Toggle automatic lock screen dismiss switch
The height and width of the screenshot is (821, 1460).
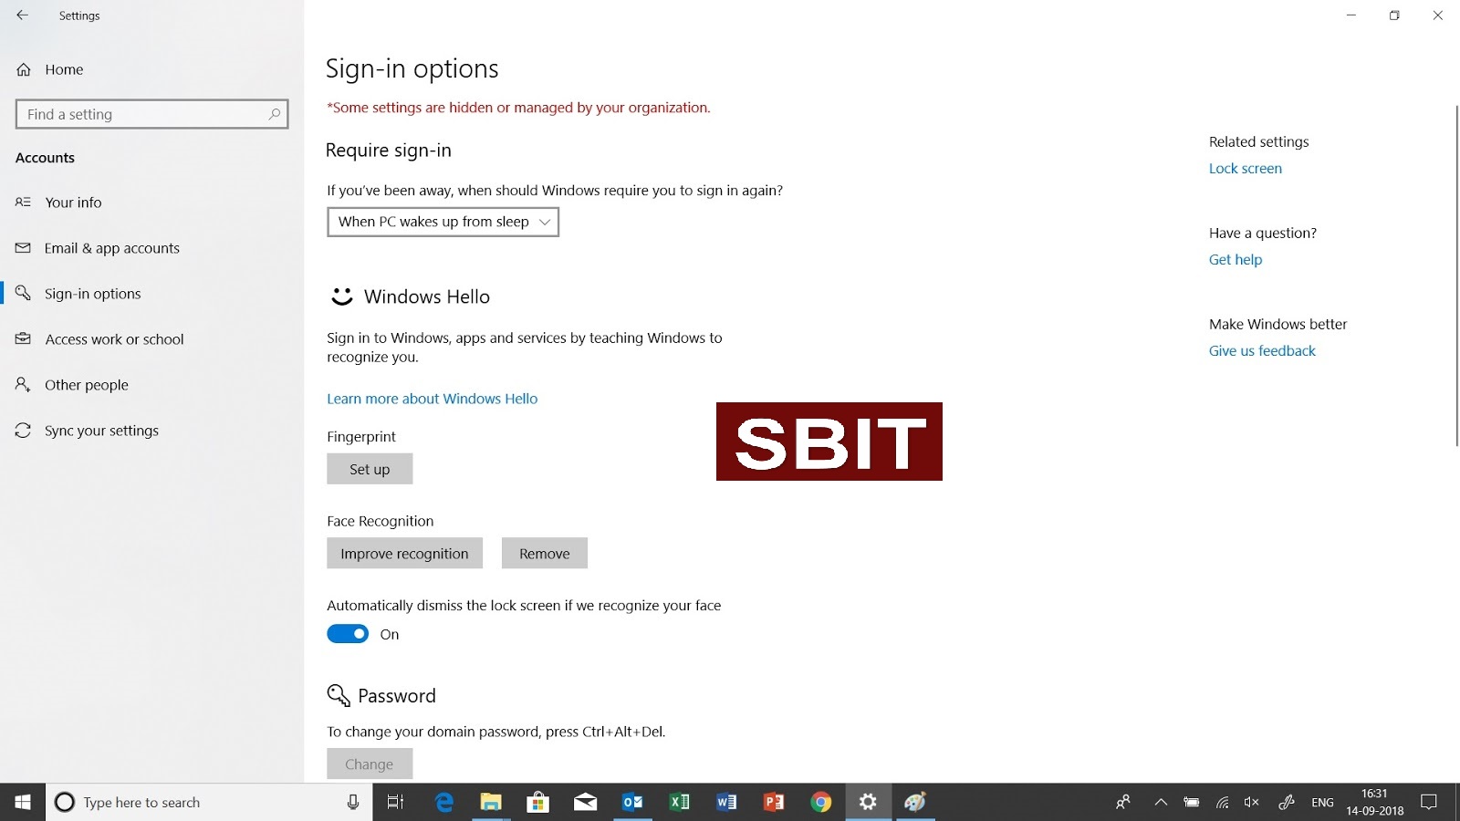pyautogui.click(x=348, y=634)
